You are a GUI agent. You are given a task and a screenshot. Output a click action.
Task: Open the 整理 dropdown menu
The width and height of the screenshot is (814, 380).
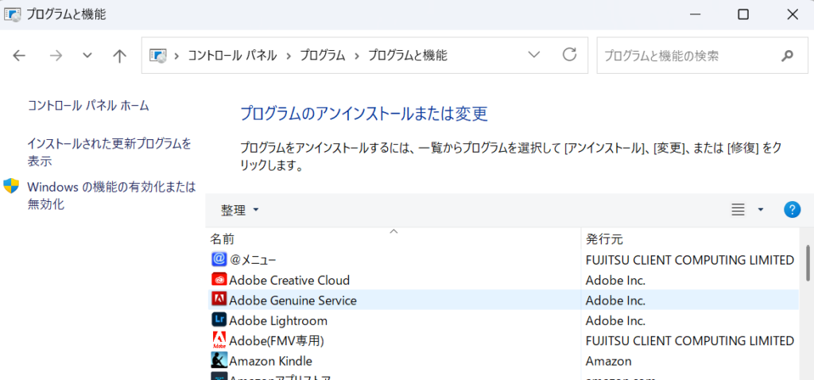(240, 210)
